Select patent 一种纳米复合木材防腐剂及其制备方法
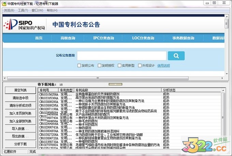 [102, 118]
